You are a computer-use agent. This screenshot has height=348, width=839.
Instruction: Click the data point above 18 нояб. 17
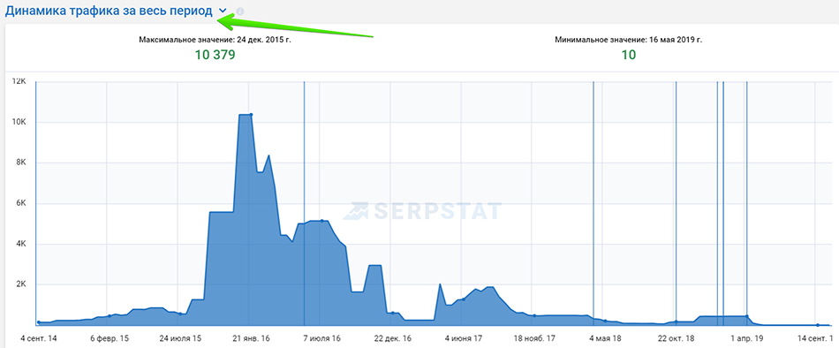coord(534,315)
